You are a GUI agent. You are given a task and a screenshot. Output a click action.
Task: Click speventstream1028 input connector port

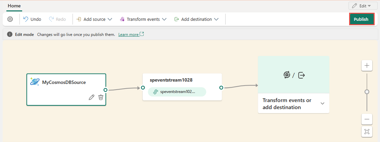click(143, 88)
